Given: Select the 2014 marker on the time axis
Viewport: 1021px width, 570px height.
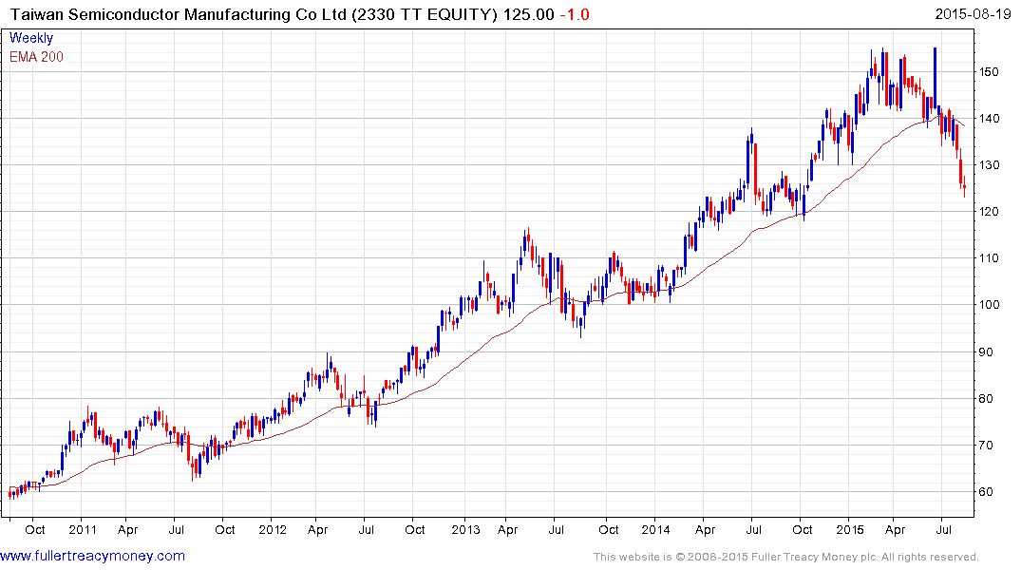Looking at the screenshot, I should [655, 529].
